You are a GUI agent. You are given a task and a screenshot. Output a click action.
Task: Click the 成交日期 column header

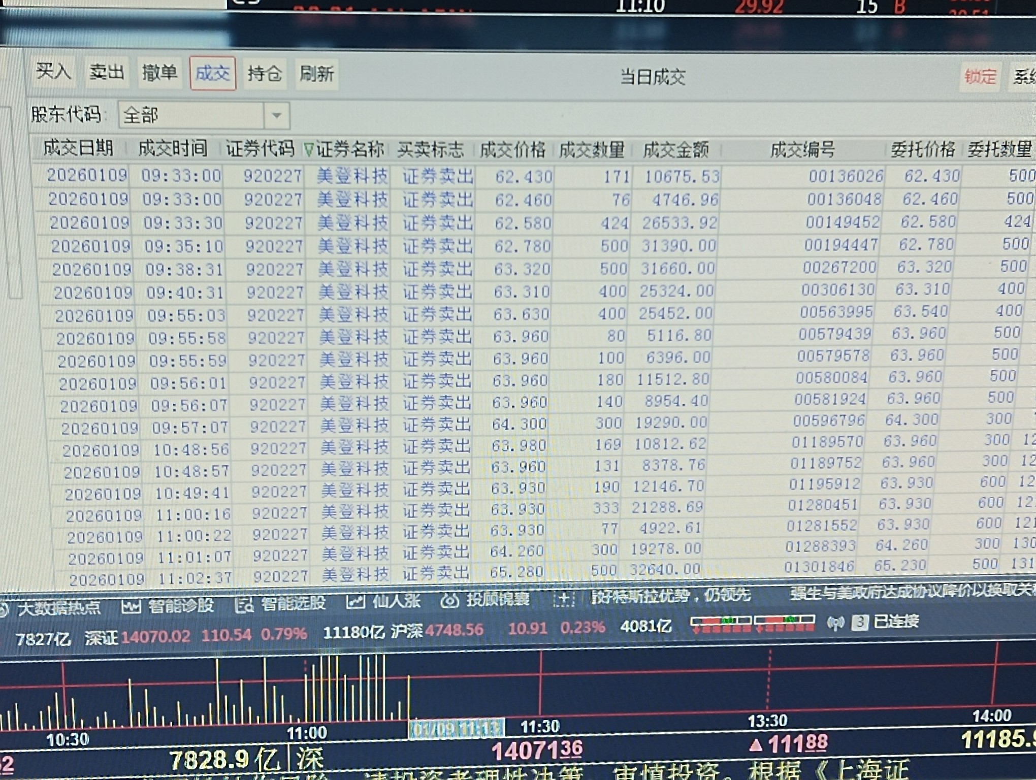click(78, 148)
